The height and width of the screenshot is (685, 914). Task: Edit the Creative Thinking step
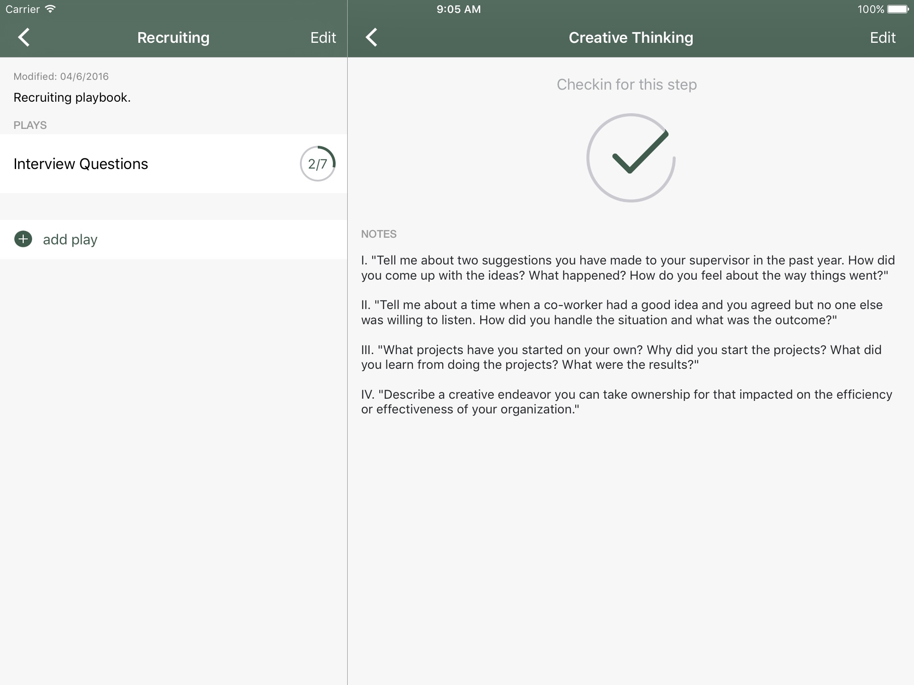(x=882, y=37)
